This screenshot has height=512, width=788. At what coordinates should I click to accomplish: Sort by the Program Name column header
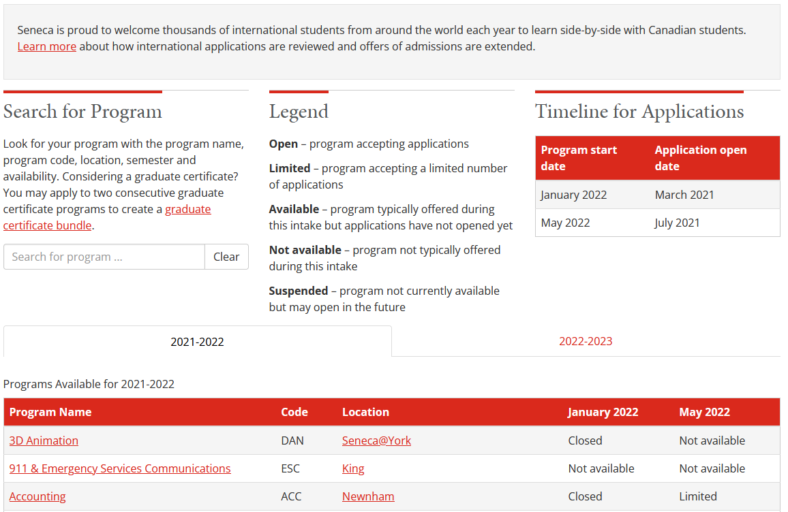[50, 412]
